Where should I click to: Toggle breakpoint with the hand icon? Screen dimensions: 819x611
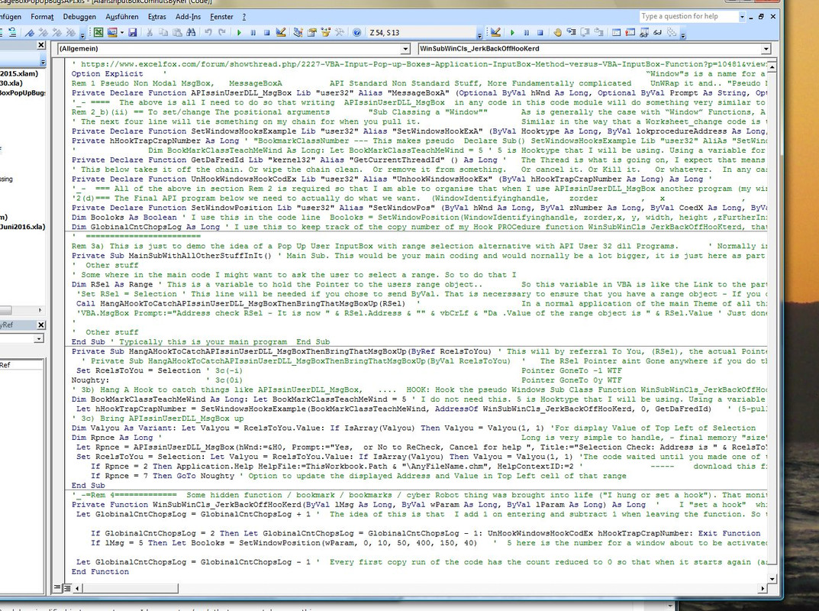557,32
